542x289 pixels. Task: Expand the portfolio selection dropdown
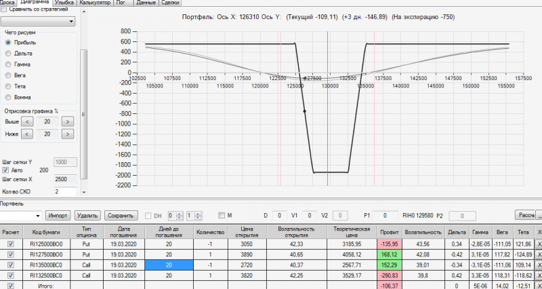point(21,216)
